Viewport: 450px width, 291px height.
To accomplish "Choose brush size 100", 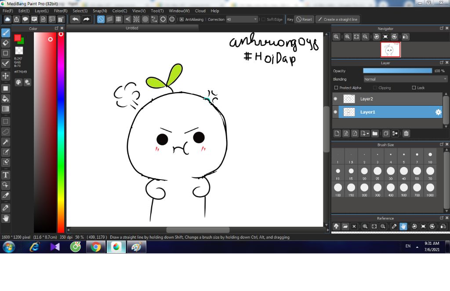I will [x=338, y=189].
